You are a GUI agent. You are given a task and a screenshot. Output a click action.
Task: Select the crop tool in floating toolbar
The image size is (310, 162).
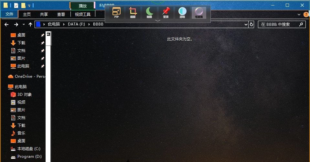tap(133, 12)
